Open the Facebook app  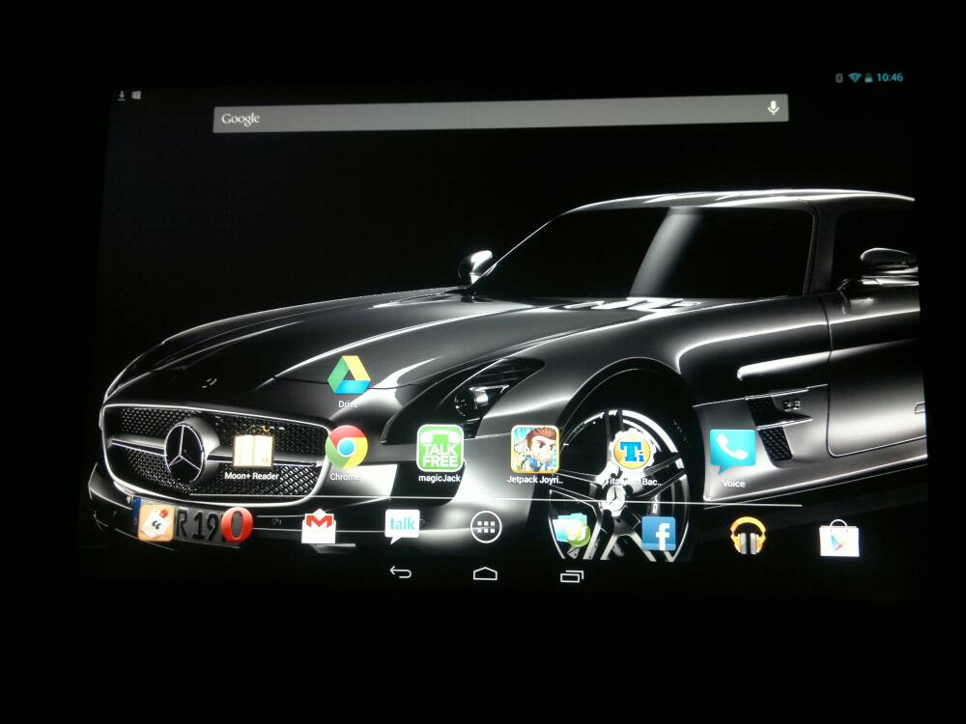[659, 534]
